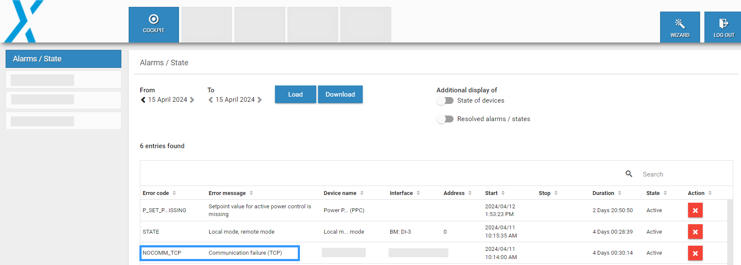Sort table by Duration column

[x=607, y=193]
